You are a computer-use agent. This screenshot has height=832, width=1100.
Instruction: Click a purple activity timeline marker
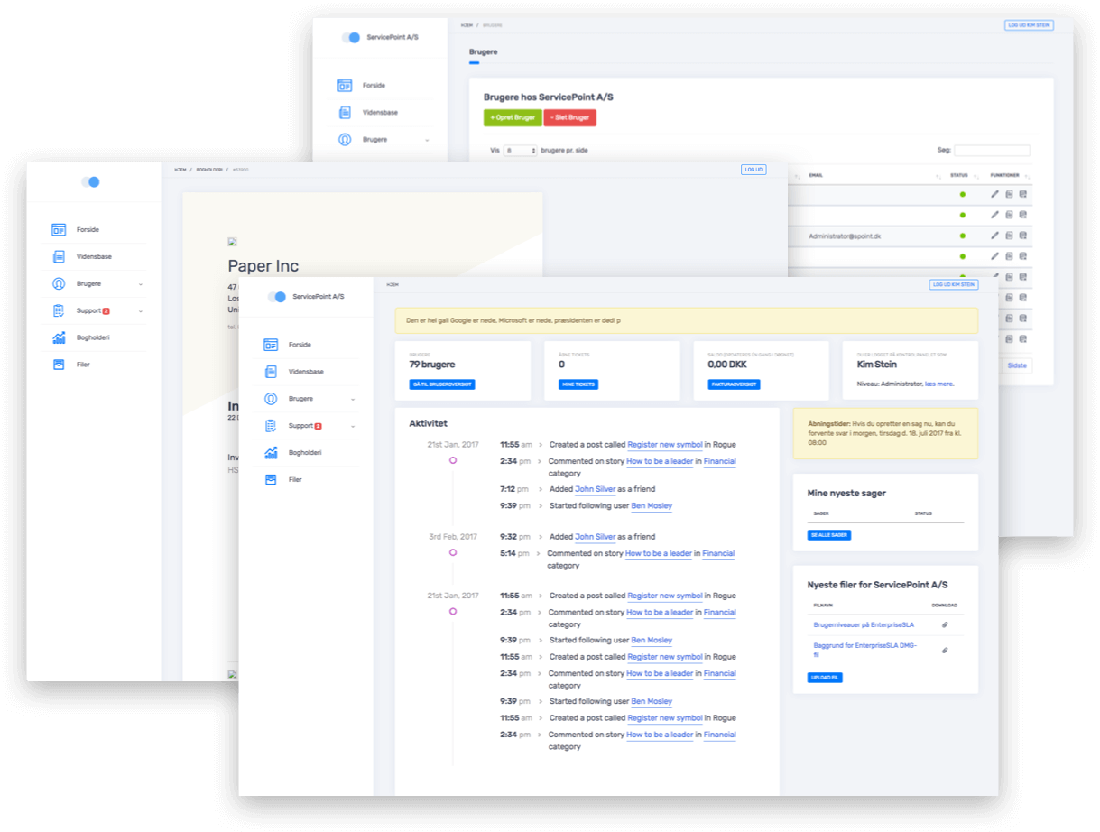(x=454, y=459)
